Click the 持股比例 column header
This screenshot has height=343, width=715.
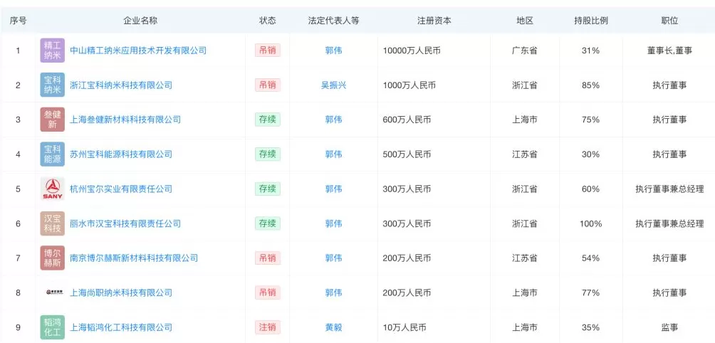point(591,21)
